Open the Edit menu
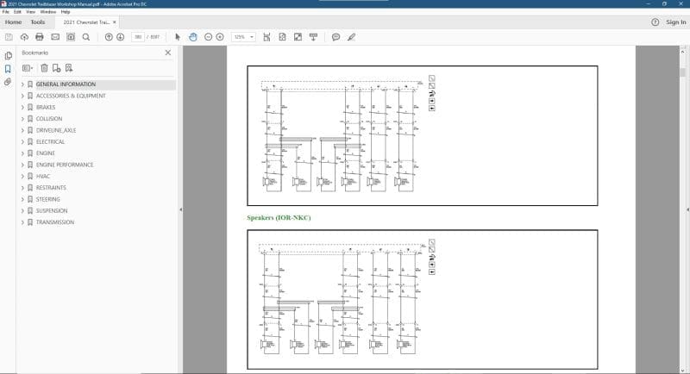Screen dimensions: 690x374 (17, 12)
